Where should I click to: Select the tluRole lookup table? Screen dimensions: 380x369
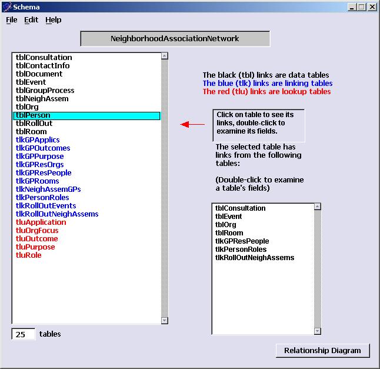(29, 255)
